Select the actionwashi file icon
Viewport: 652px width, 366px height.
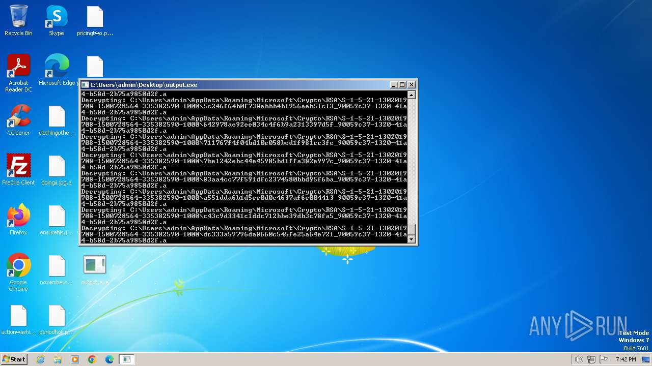coord(18,319)
